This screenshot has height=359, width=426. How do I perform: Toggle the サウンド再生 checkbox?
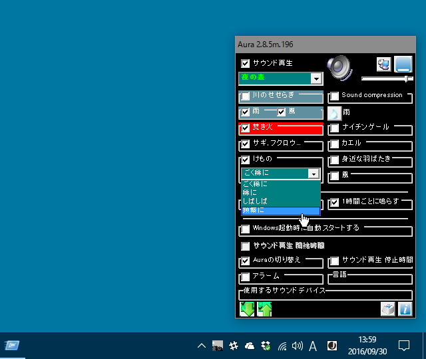pos(246,64)
